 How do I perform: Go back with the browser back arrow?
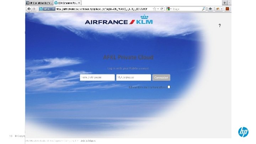click(29, 9)
